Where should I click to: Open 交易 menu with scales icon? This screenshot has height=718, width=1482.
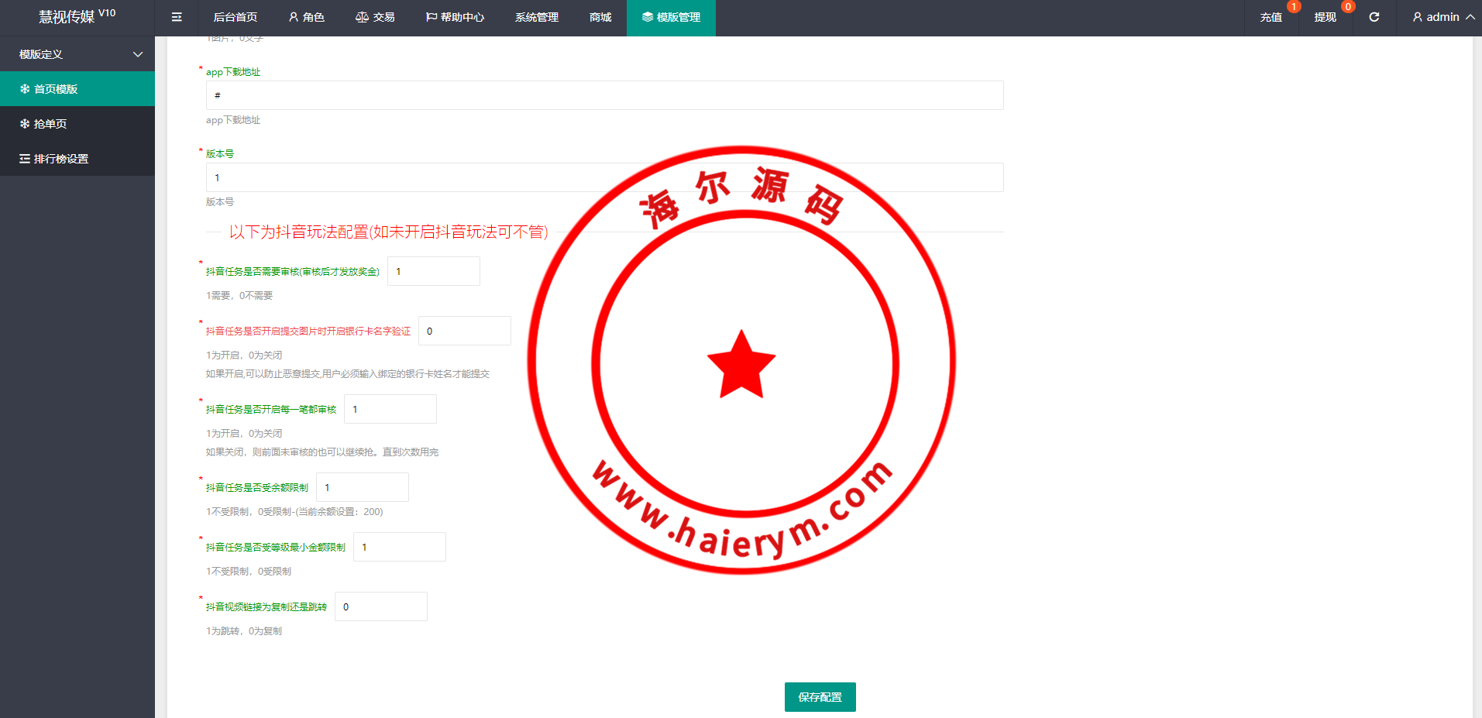(375, 17)
